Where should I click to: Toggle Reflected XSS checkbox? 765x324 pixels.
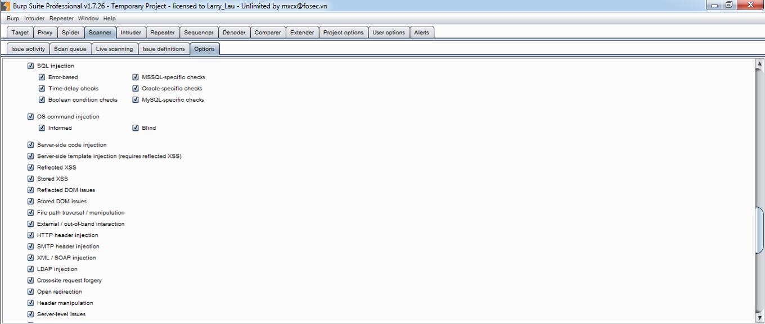coord(31,167)
